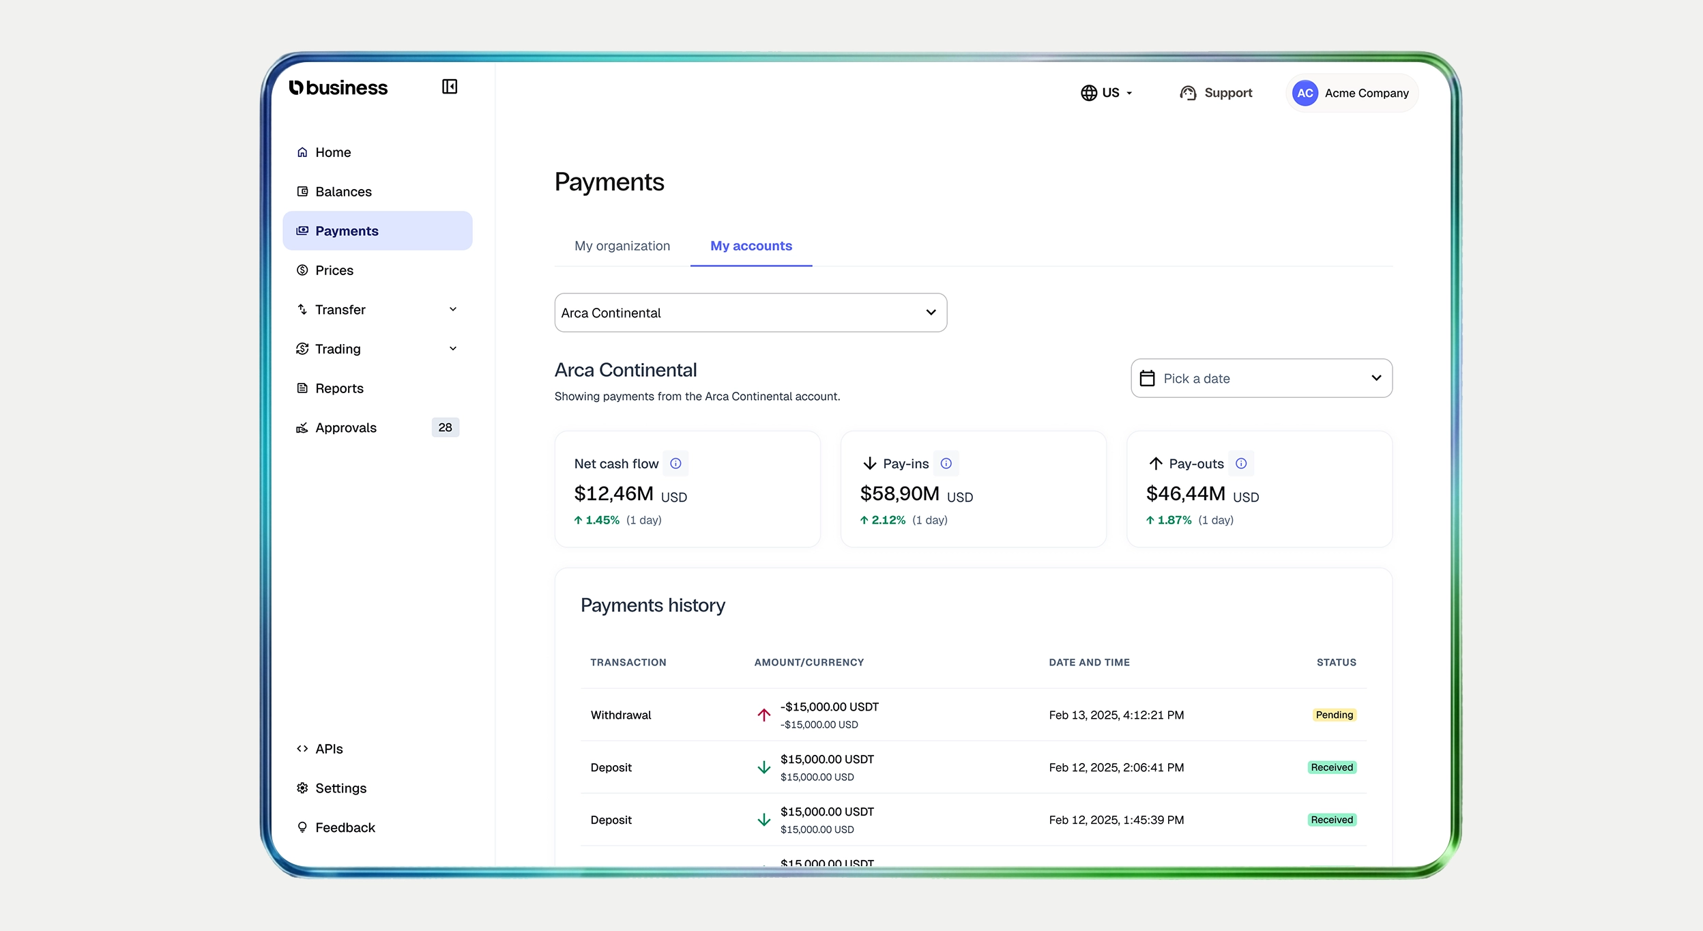
Task: Click the Feb 13, 2025, 4:12:21 PM date
Action: coord(1116,715)
